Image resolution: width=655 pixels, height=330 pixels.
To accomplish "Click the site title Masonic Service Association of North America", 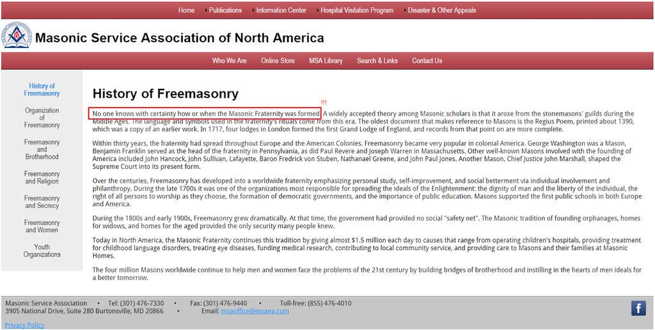I will [x=180, y=38].
